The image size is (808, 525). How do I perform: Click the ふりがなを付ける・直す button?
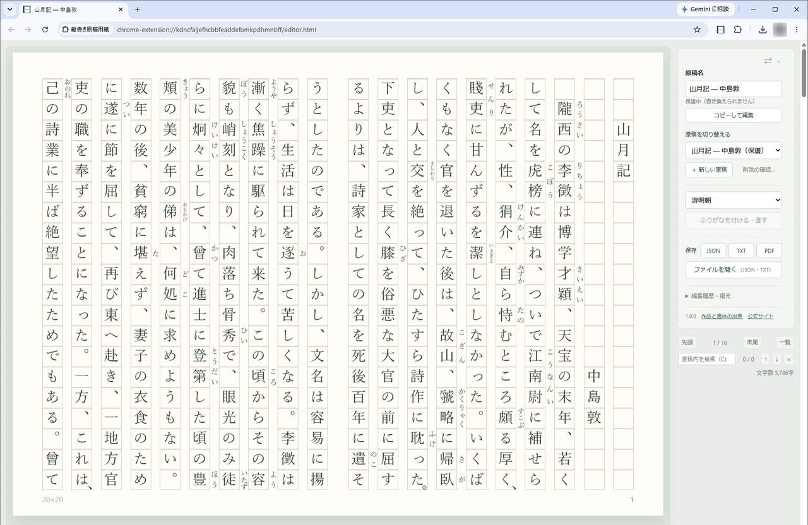[734, 220]
